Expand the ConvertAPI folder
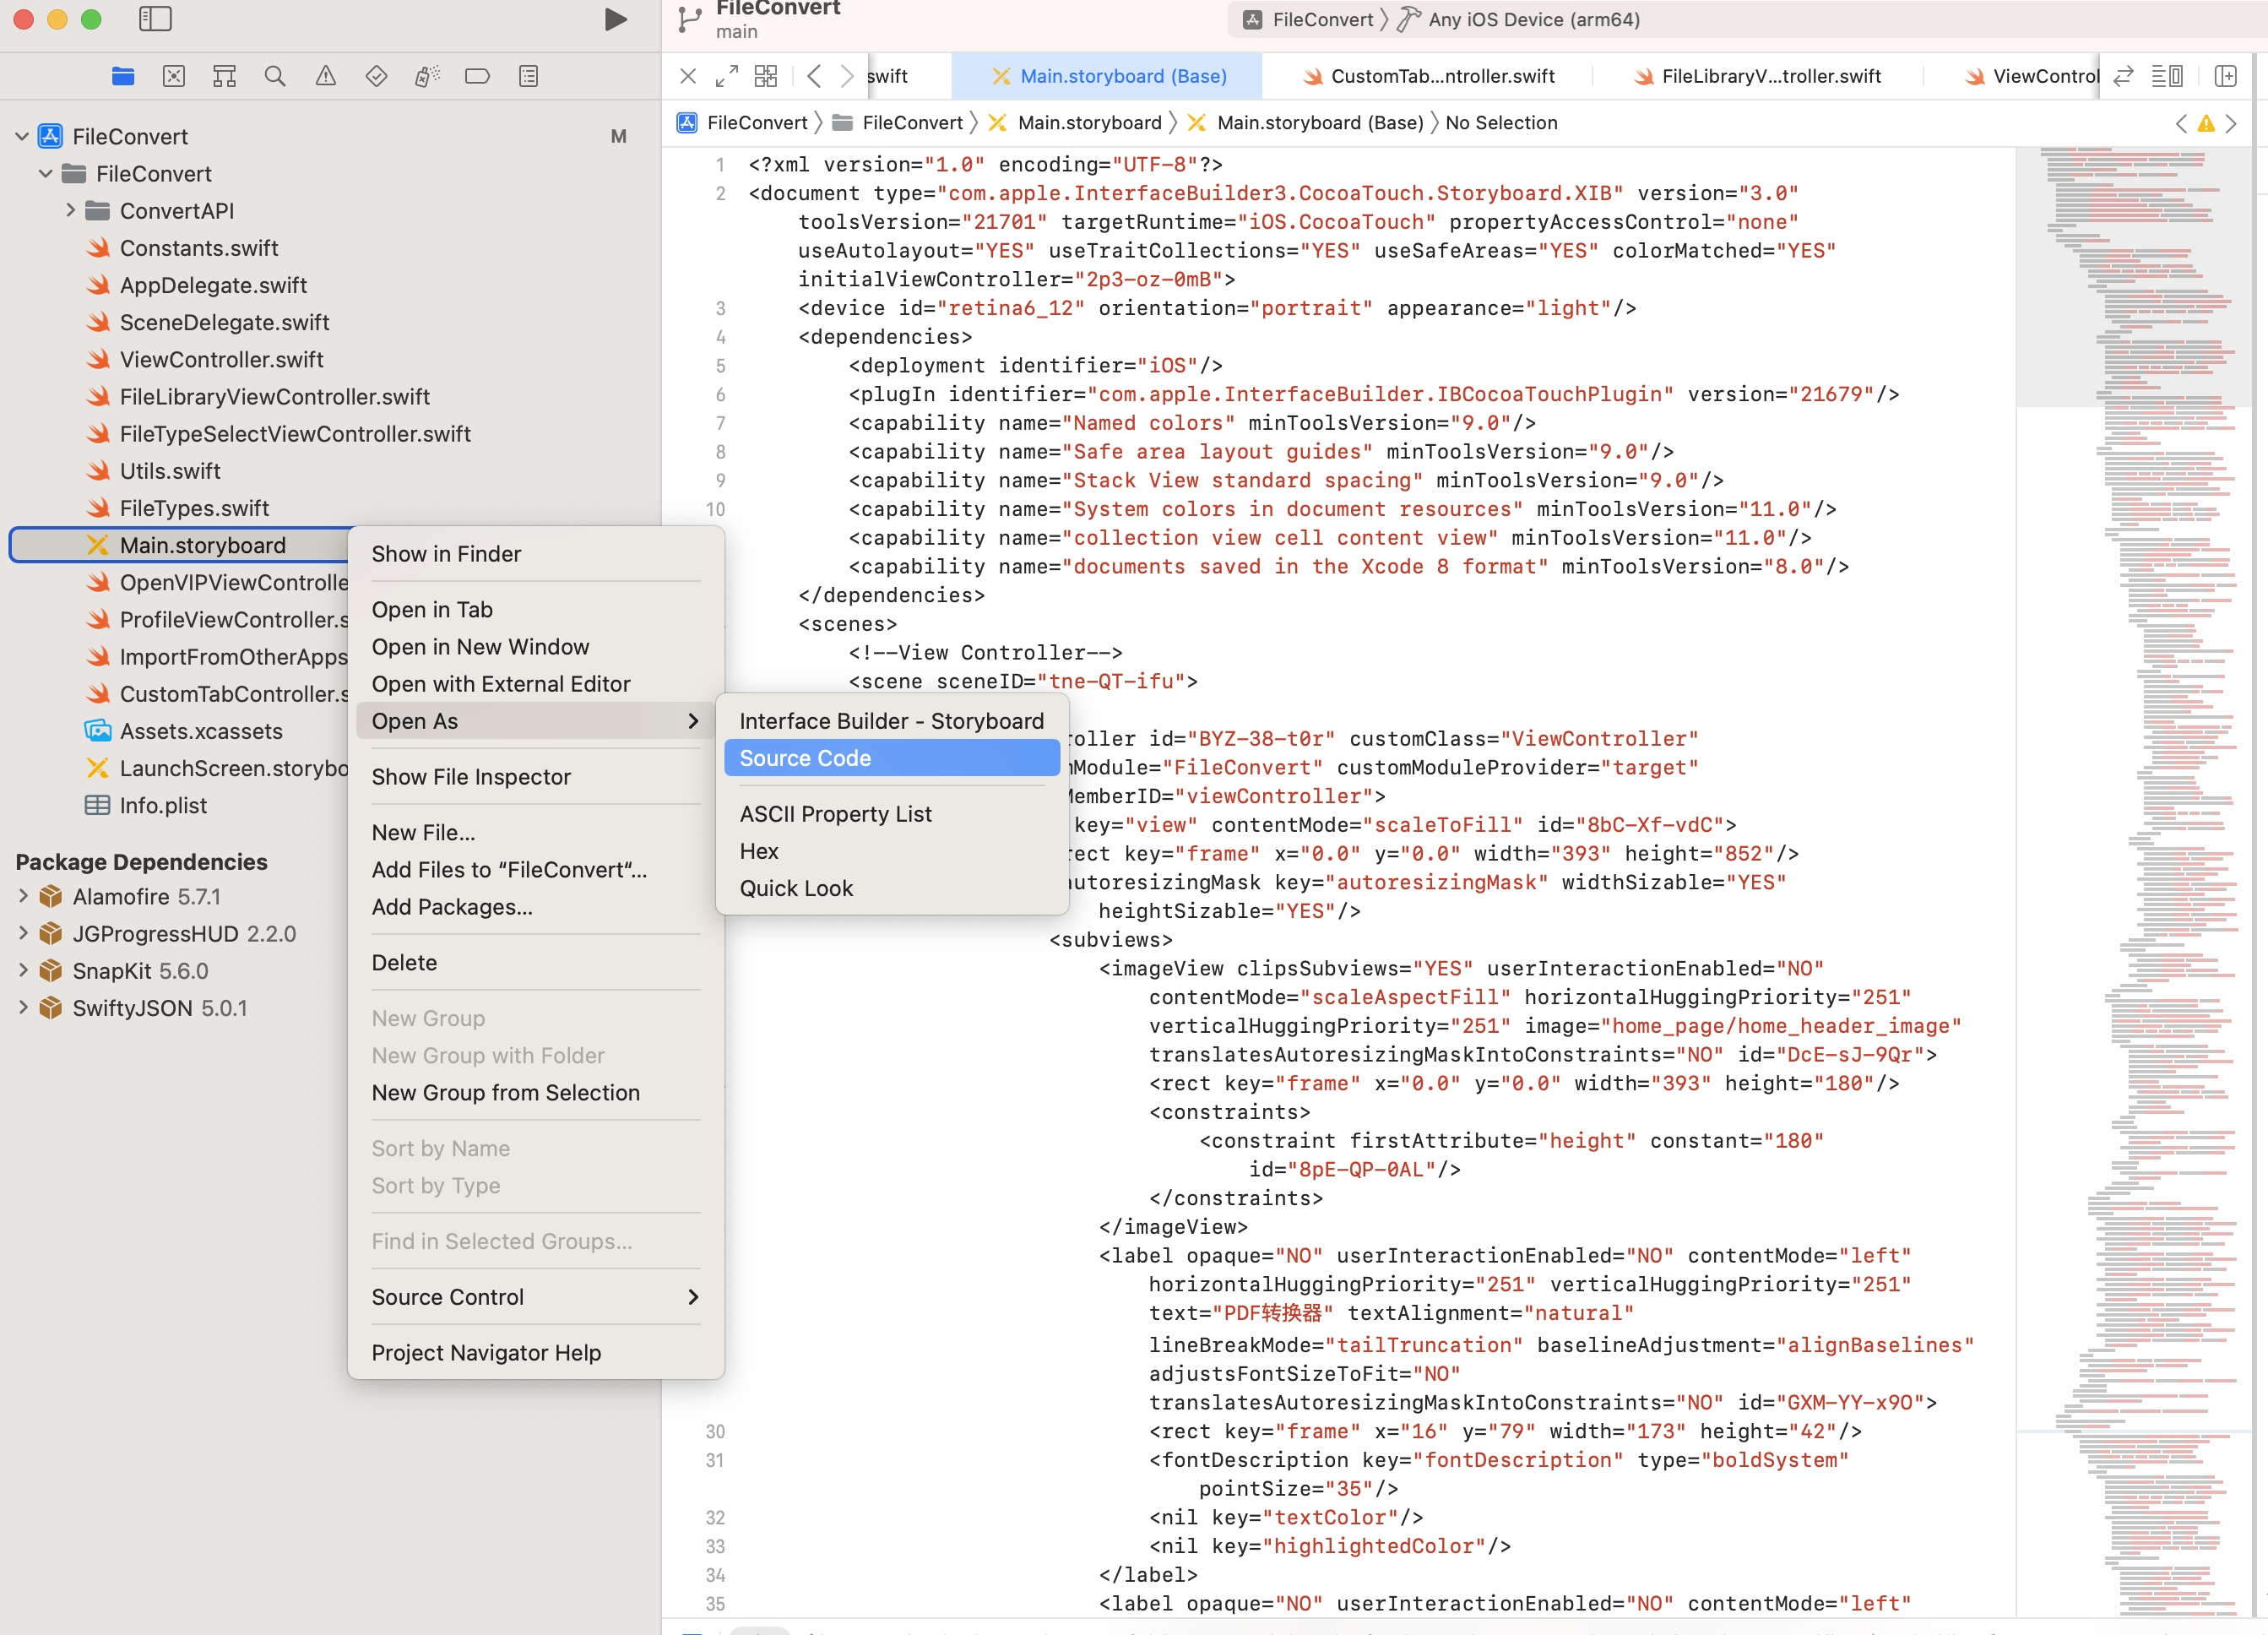This screenshot has width=2268, height=1635. pyautogui.click(x=70, y=210)
